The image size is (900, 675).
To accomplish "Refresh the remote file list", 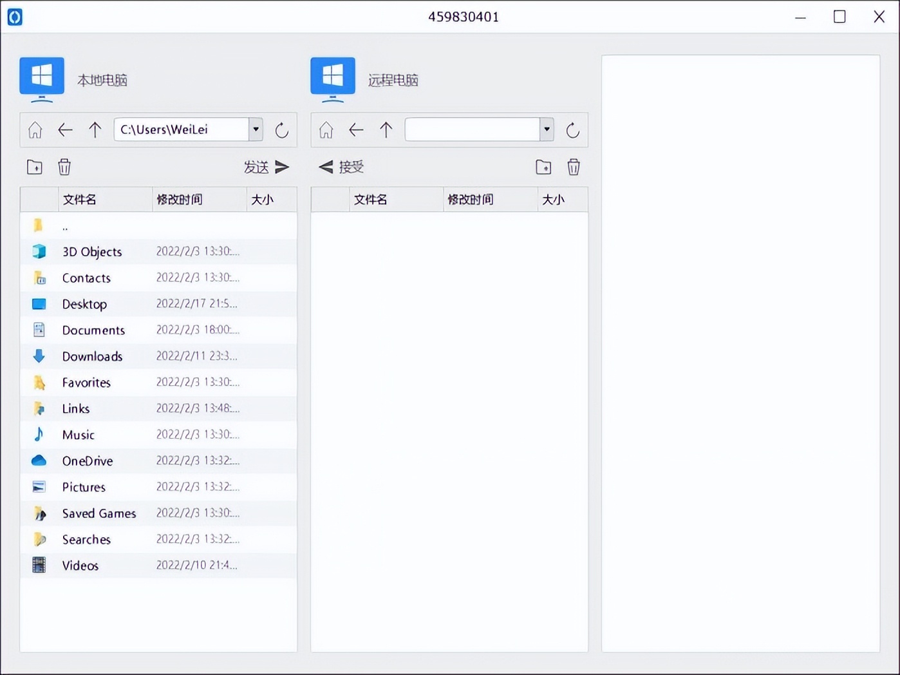I will point(573,129).
